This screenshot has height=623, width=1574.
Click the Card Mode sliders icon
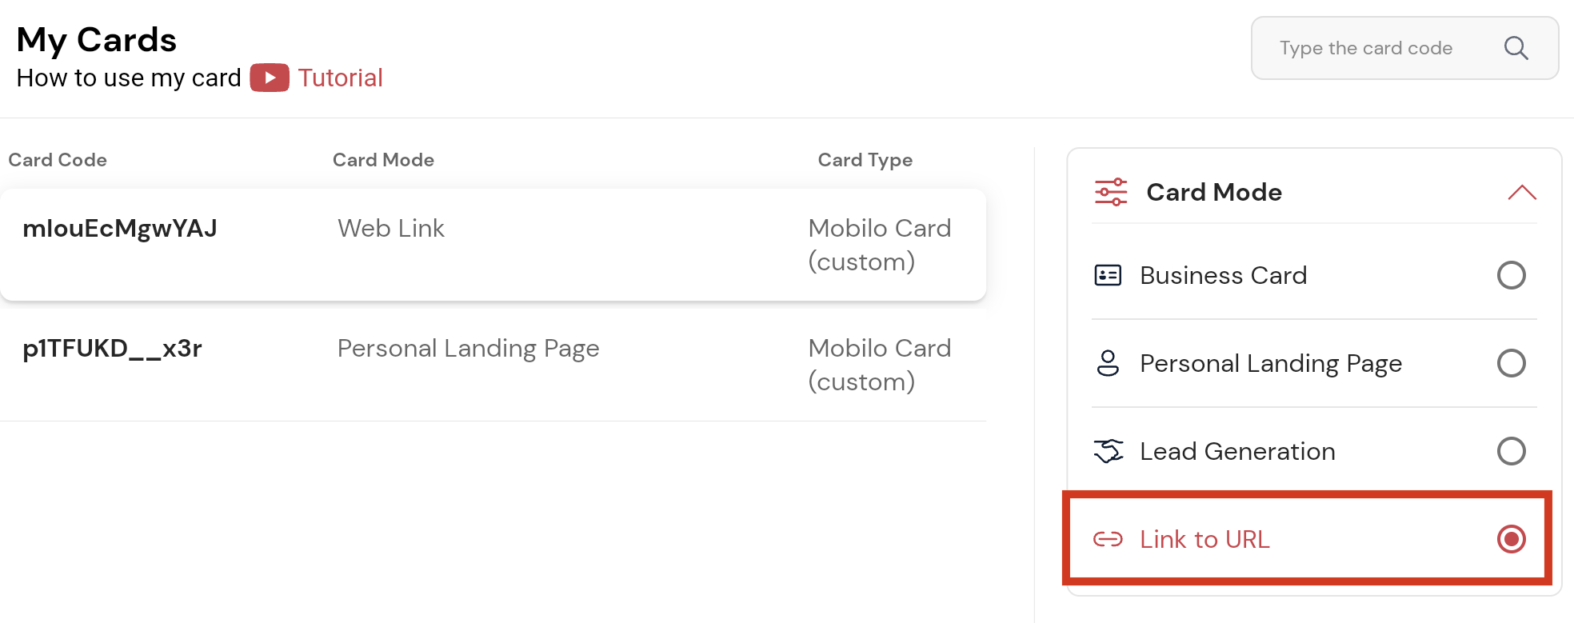(1111, 192)
